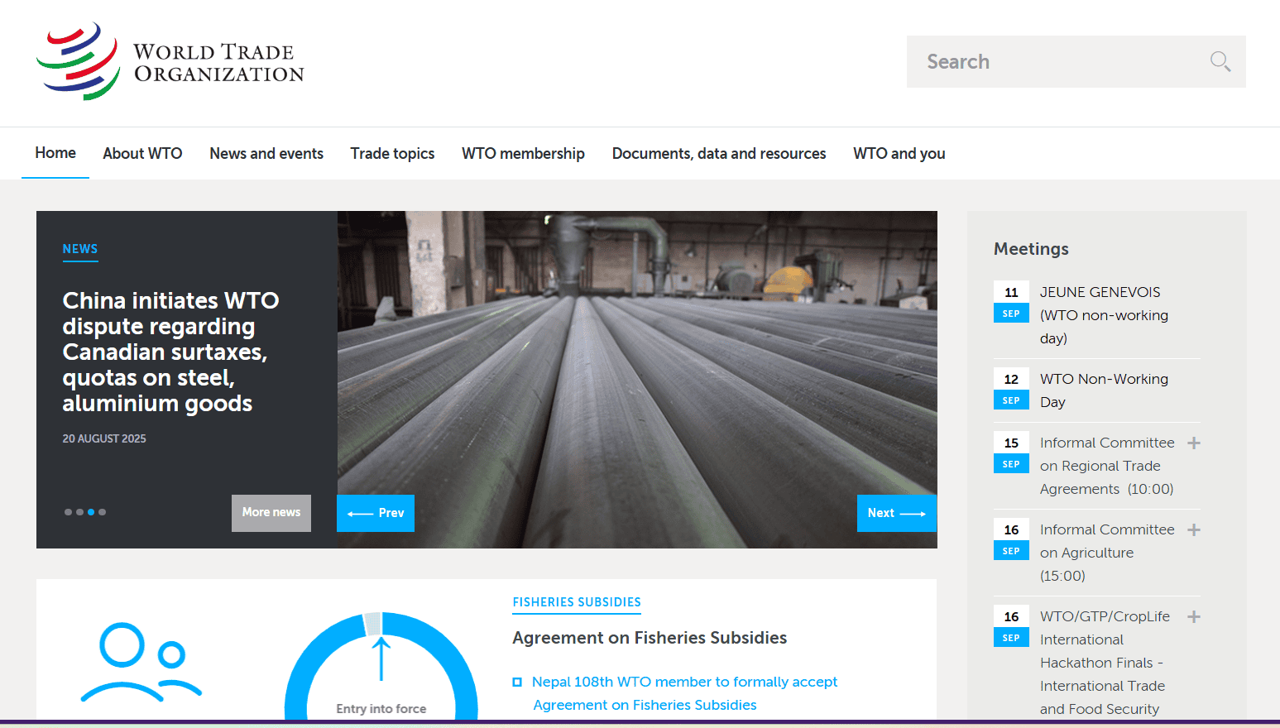Go to the previous news slide
Image resolution: width=1280 pixels, height=728 pixels.
click(x=376, y=513)
